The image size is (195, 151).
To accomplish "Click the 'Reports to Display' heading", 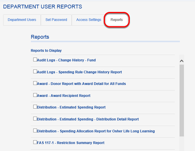I will pos(46,51).
